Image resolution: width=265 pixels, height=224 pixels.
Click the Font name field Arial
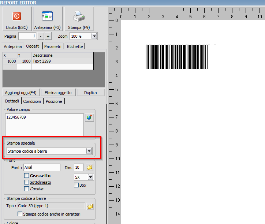(42, 167)
